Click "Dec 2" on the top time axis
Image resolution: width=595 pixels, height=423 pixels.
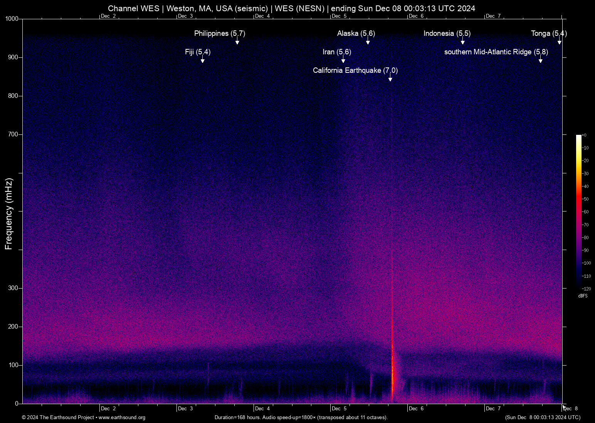tap(108, 16)
